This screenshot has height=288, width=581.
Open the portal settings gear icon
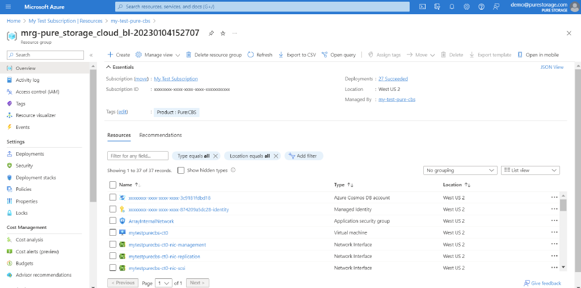pyautogui.click(x=466, y=7)
